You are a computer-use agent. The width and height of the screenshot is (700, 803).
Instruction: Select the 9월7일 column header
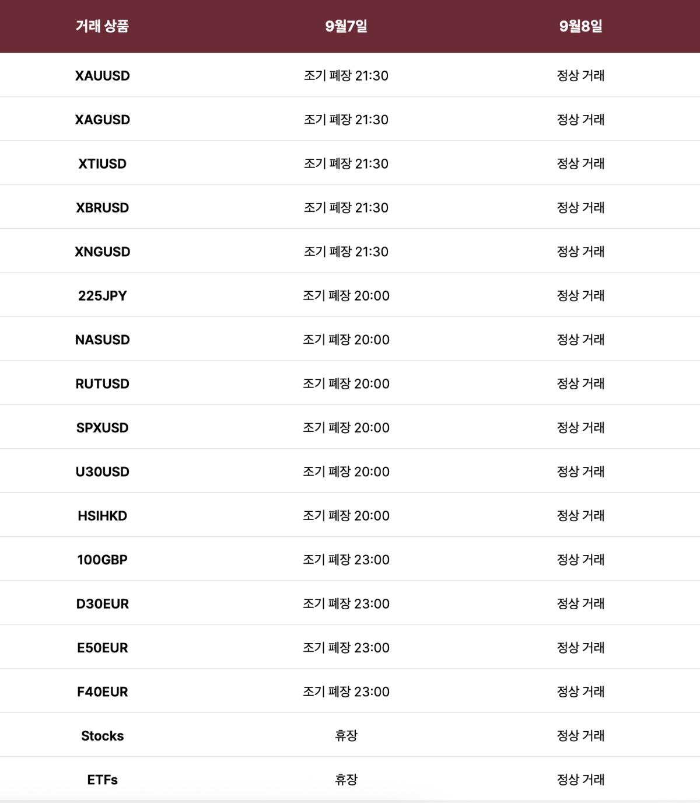[x=346, y=26]
